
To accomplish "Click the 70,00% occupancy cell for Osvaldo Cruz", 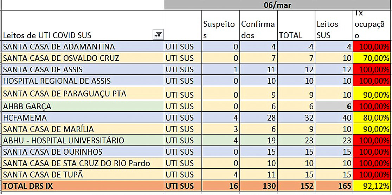I will point(372,58).
